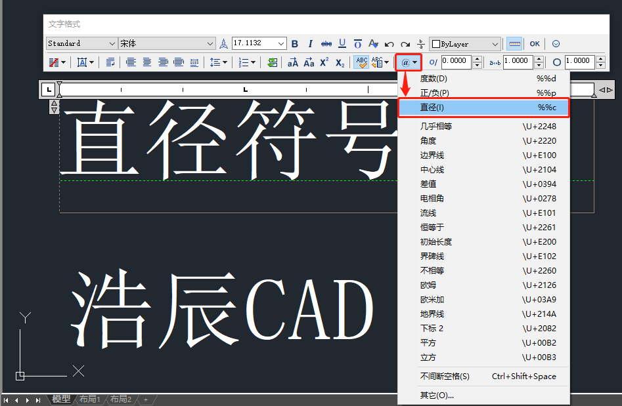The width and height of the screenshot is (622, 406).
Task: Increase the width factor value
Action: point(600,58)
